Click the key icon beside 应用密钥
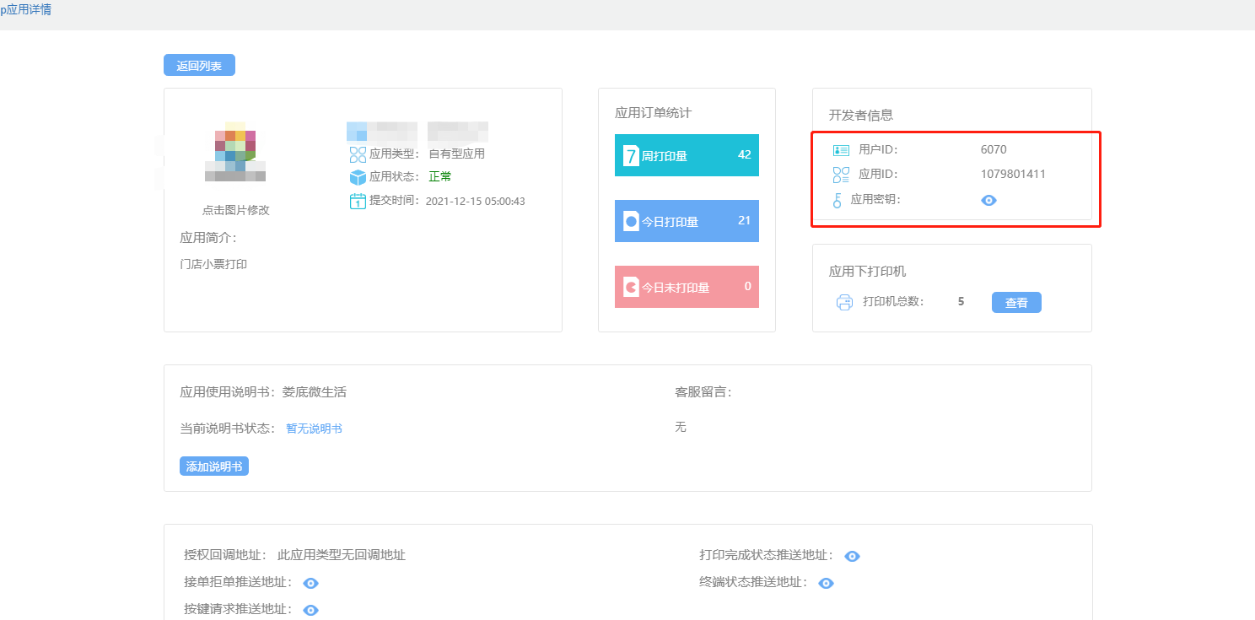 839,200
